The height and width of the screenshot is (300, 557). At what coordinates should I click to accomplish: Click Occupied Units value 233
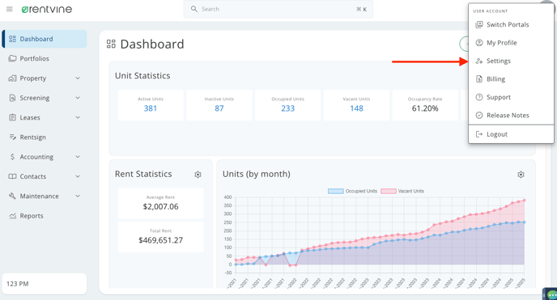(287, 108)
